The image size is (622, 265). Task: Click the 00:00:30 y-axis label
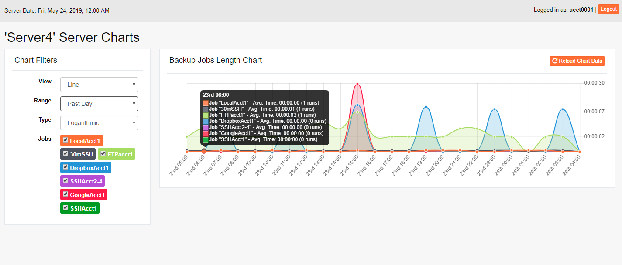tap(594, 83)
